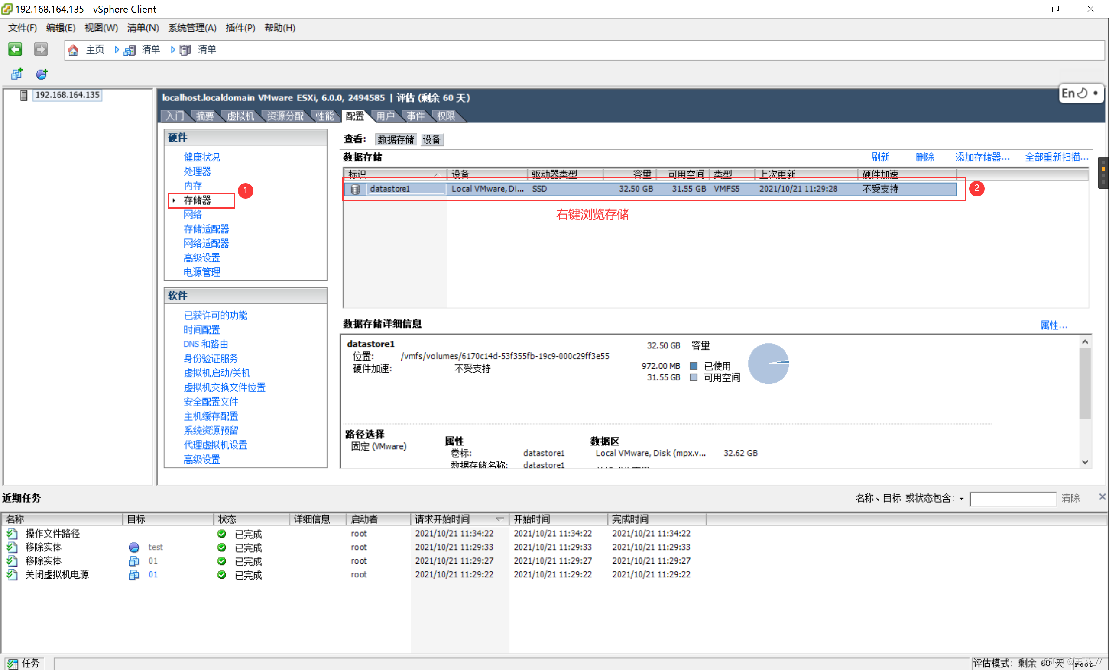This screenshot has height=670, width=1109.
Task: Open 虚拟机启动/关机 software link
Action: 217,373
